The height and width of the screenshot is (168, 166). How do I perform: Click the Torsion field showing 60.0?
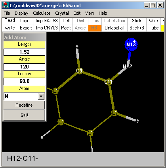(24, 81)
